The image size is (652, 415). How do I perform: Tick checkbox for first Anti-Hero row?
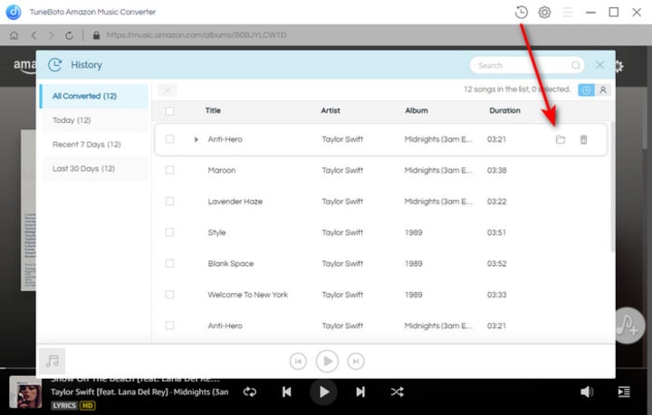click(x=169, y=139)
